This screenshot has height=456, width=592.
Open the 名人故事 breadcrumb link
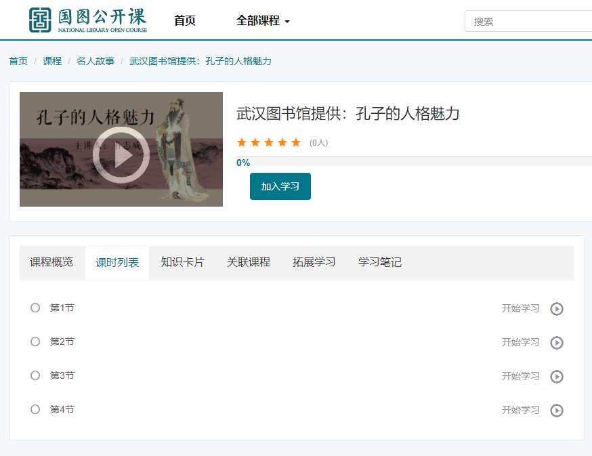coord(96,61)
